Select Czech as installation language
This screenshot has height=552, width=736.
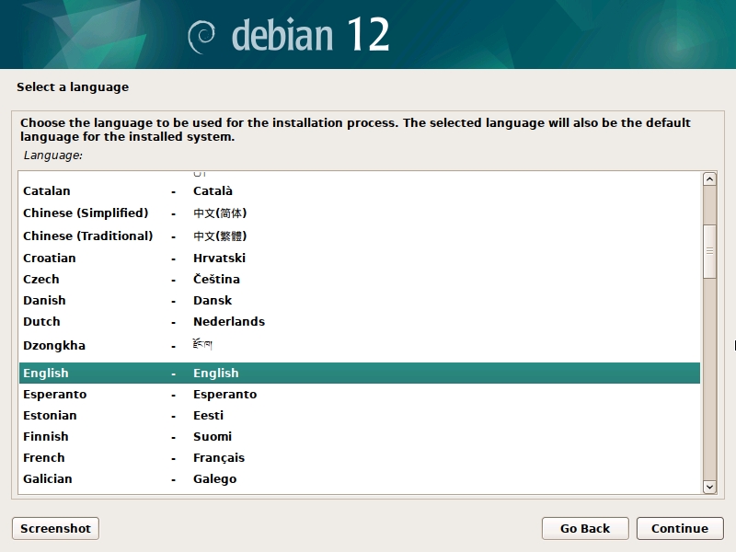point(41,280)
